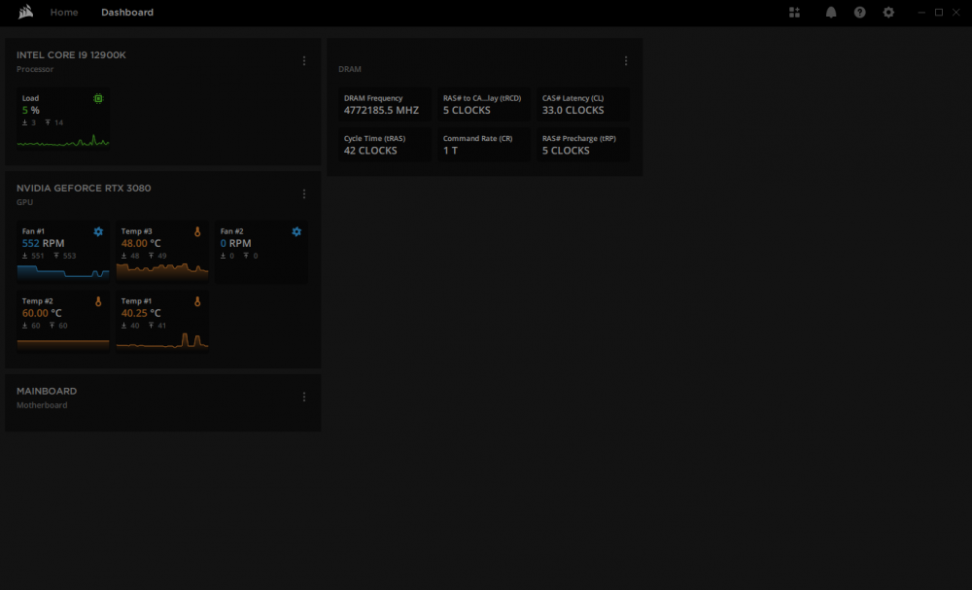This screenshot has width=972, height=590.
Task: Click the GPU subtitle
Action: click(x=25, y=202)
